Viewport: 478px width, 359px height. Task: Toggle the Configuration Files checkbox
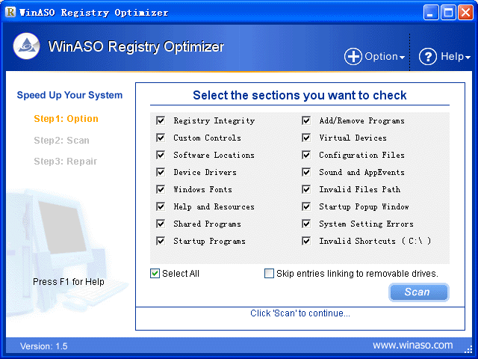(306, 155)
